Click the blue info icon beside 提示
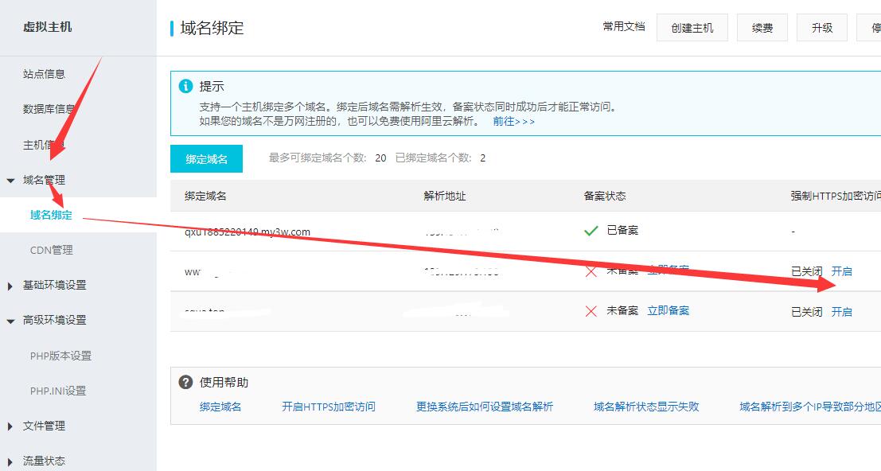The image size is (881, 471). pyautogui.click(x=185, y=86)
